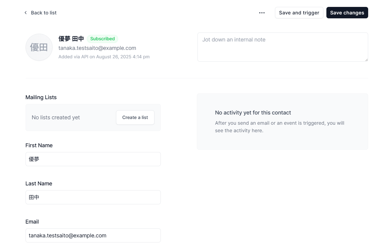The width and height of the screenshot is (388, 250).
Task: Click the contact name heading
Action: [x=71, y=39]
